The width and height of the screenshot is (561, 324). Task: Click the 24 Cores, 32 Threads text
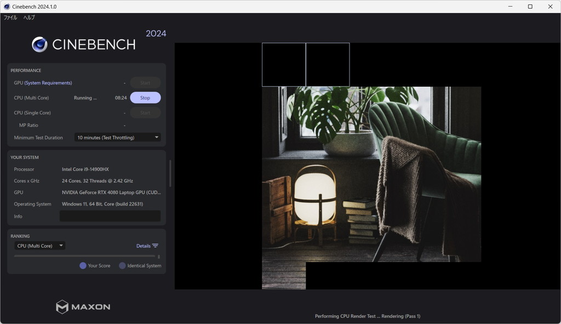point(98,181)
